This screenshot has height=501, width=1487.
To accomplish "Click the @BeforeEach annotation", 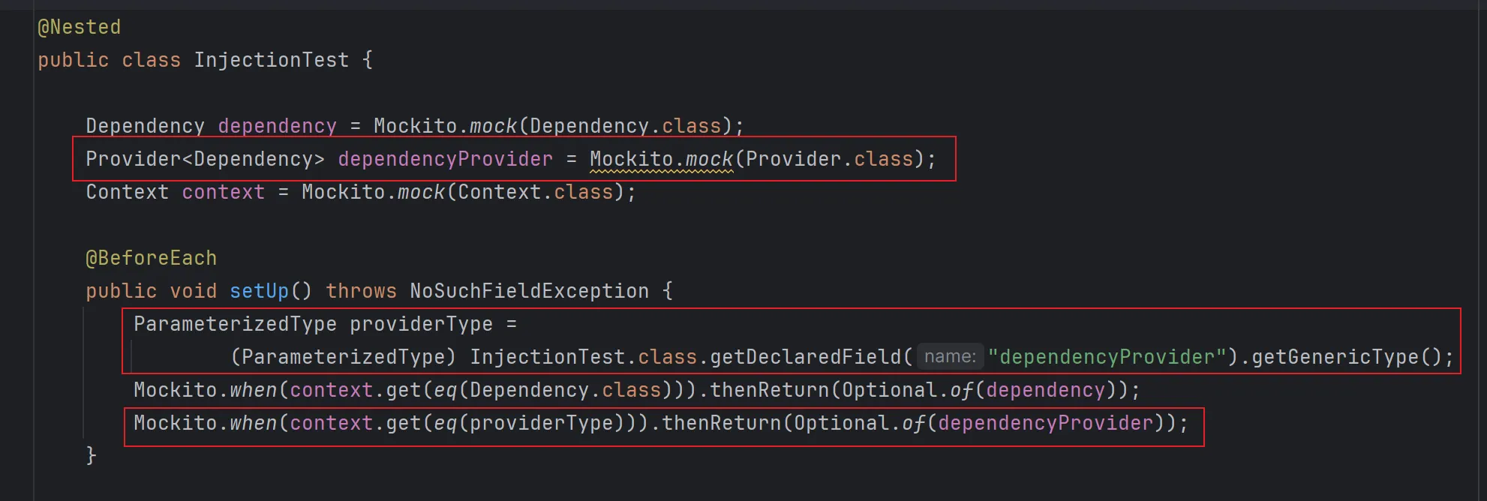I will pyautogui.click(x=151, y=258).
